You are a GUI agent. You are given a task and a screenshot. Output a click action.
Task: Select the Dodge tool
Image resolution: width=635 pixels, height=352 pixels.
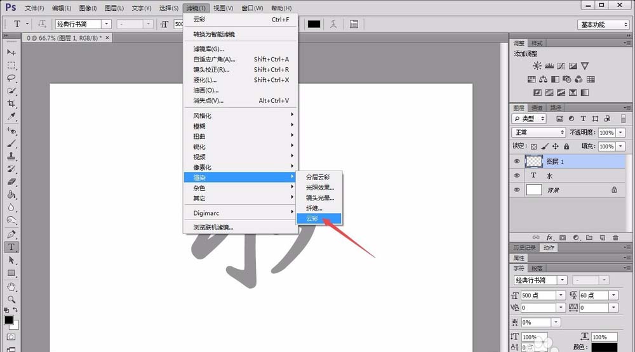pyautogui.click(x=11, y=221)
